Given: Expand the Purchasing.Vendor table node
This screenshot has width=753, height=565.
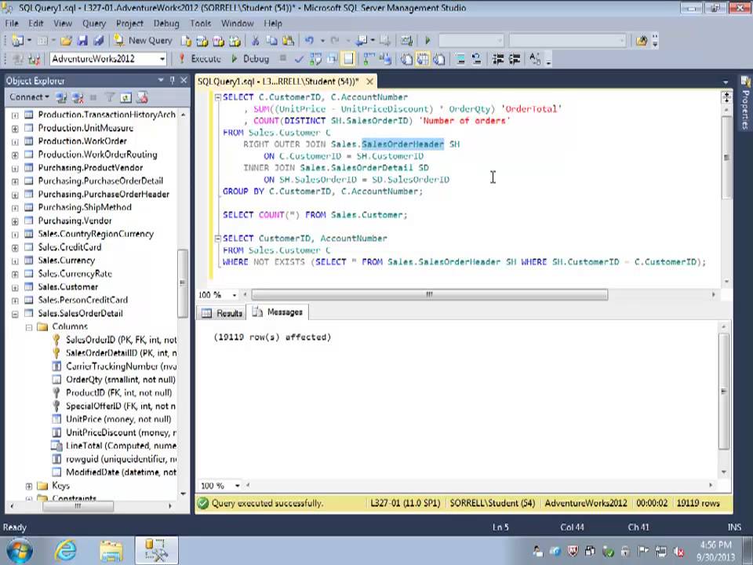Looking at the screenshot, I should 15,221.
